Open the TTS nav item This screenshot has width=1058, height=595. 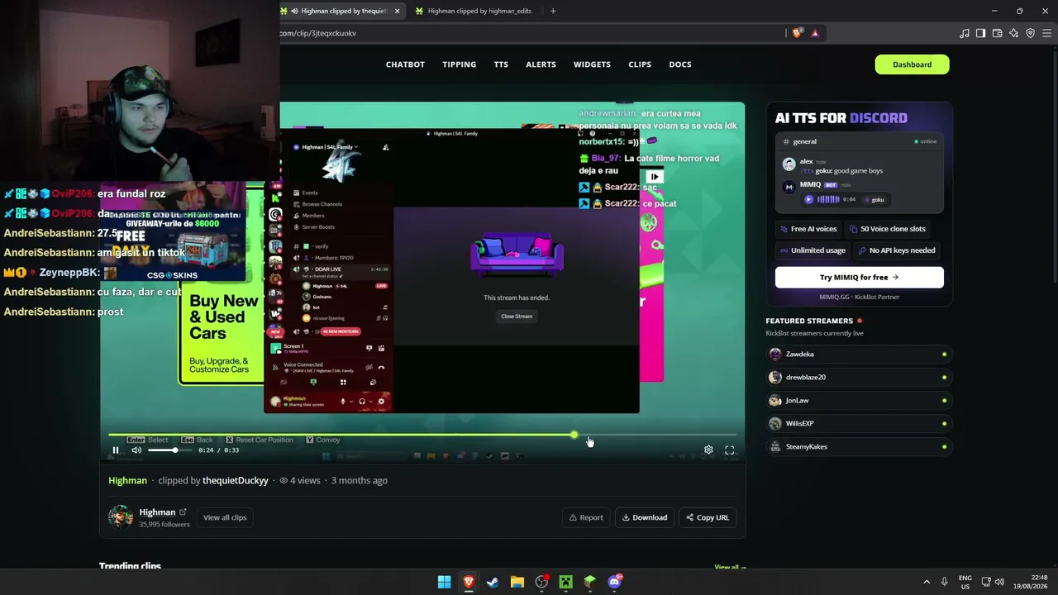pos(501,64)
